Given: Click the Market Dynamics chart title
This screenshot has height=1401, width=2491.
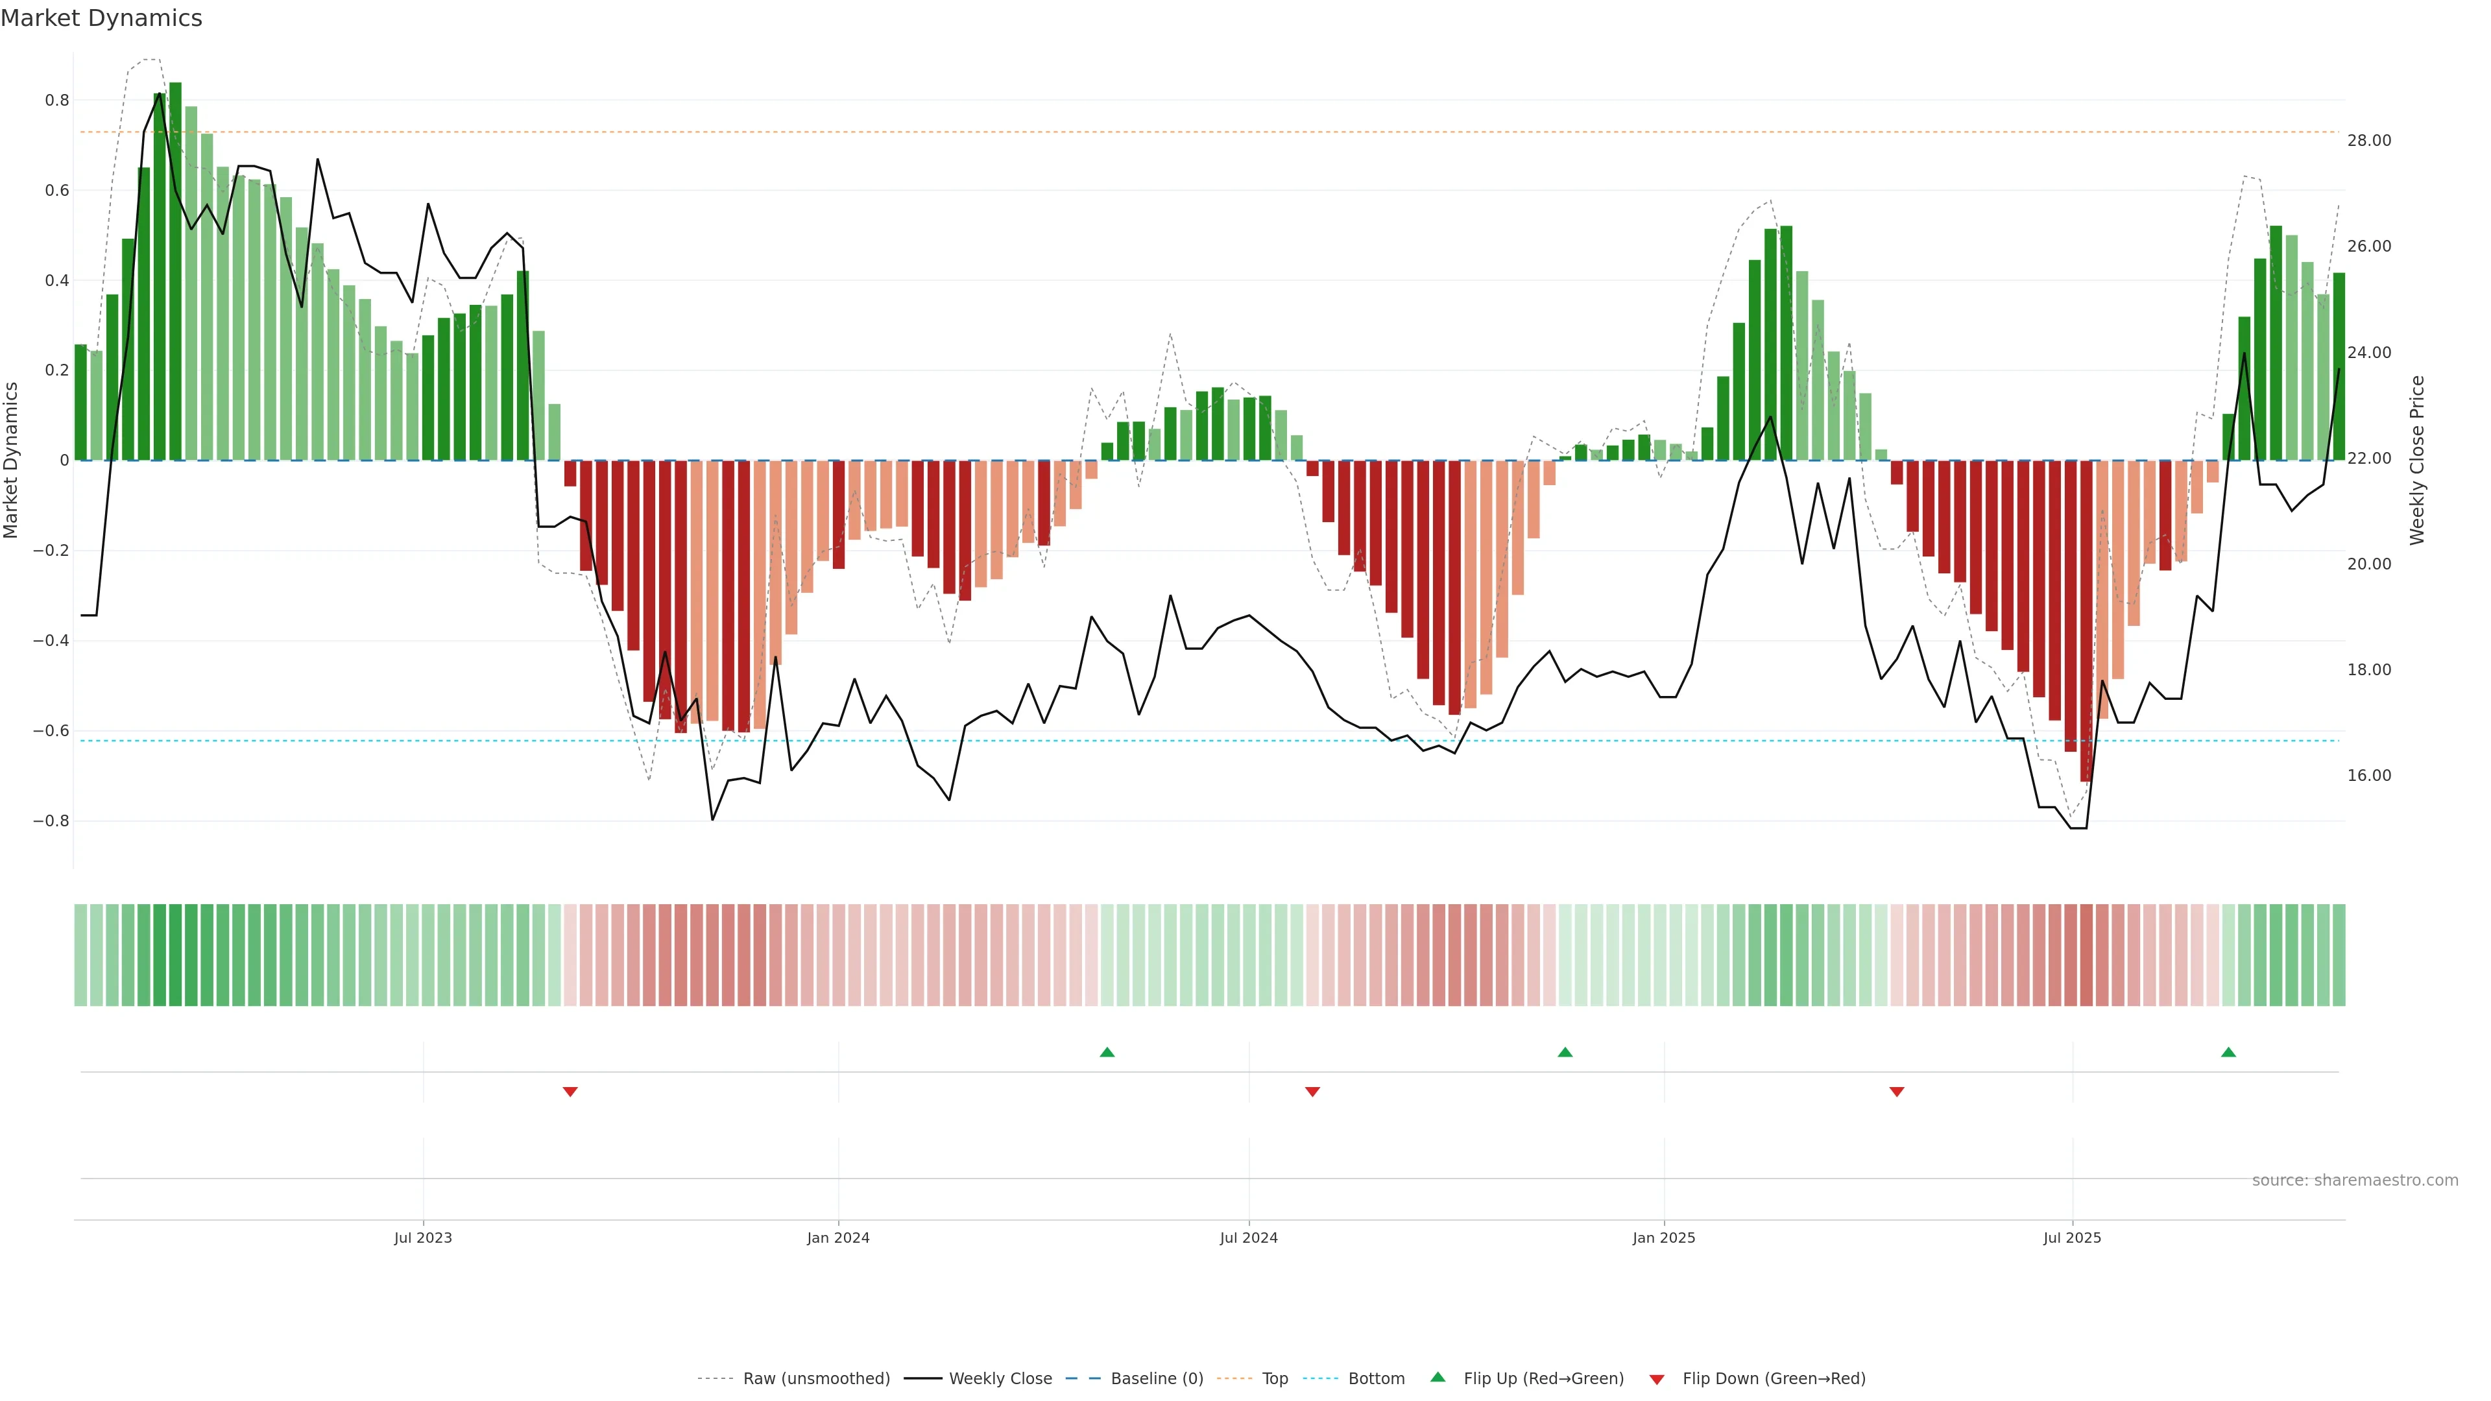Looking at the screenshot, I should click(102, 18).
